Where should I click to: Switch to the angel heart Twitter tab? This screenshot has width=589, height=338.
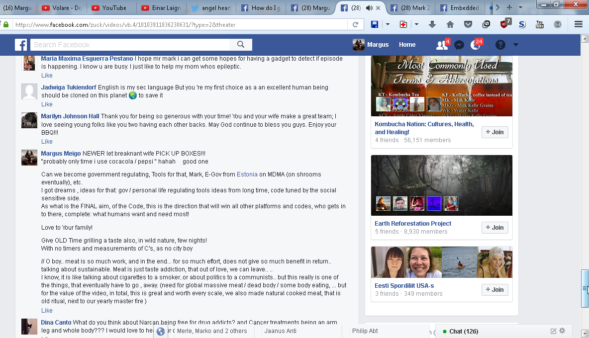point(211,7)
